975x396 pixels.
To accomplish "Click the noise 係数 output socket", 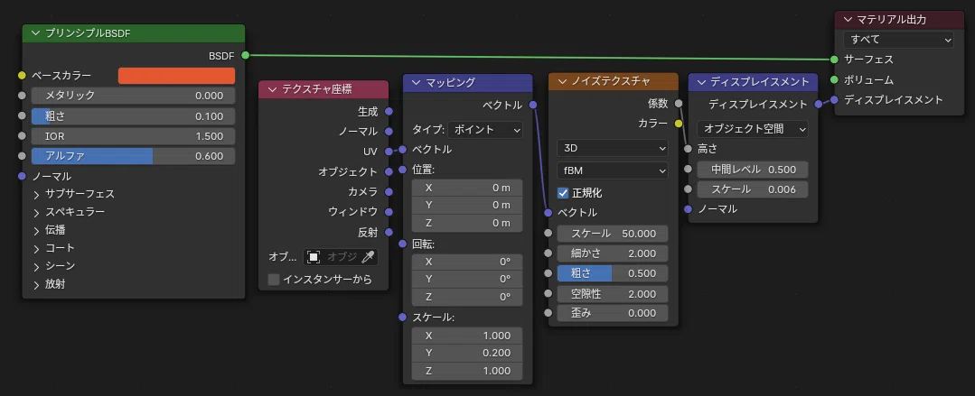I will (679, 104).
